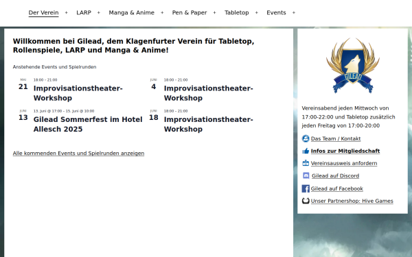Expand the Events submenu plus
The width and height of the screenshot is (412, 257).
294,12
